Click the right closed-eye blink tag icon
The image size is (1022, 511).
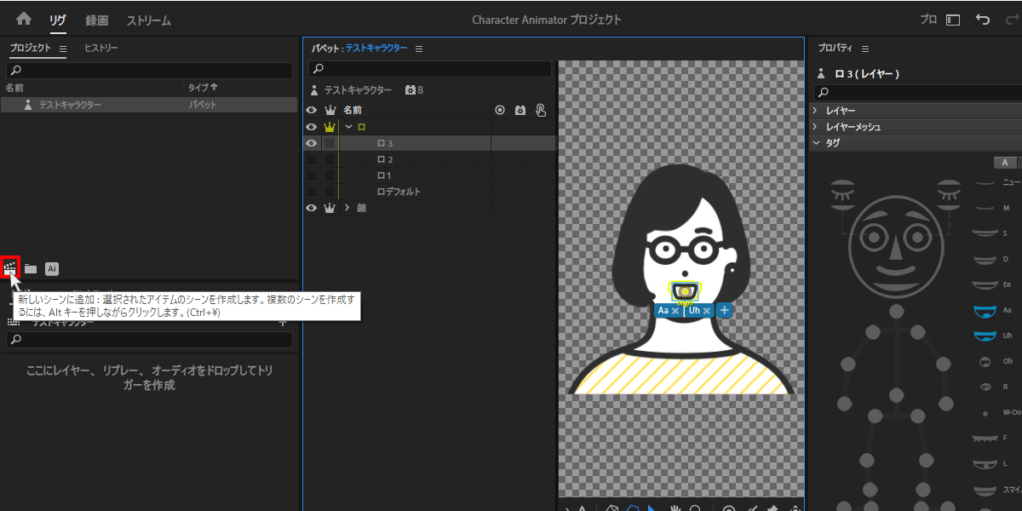click(949, 196)
